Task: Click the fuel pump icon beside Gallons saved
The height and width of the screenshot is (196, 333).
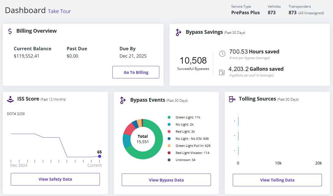Action: 222,72
